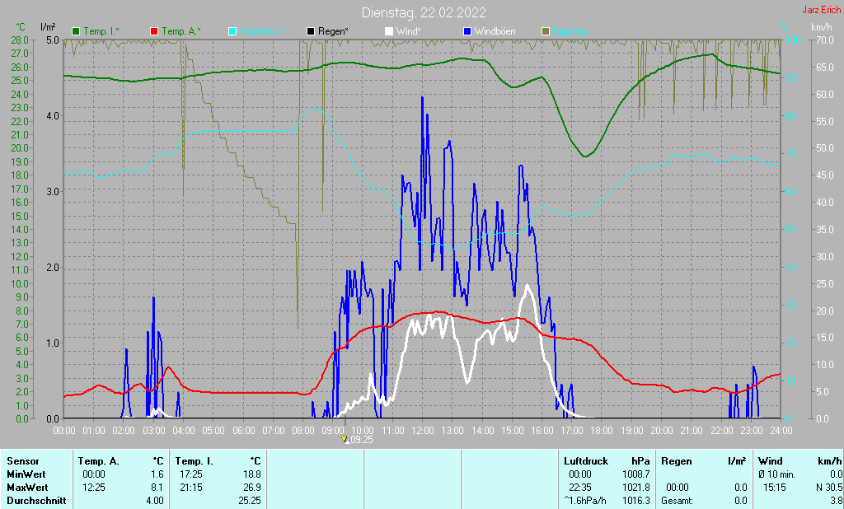Click the '22:35' pressure maximum time
The width and height of the screenshot is (844, 509).
pos(579,488)
